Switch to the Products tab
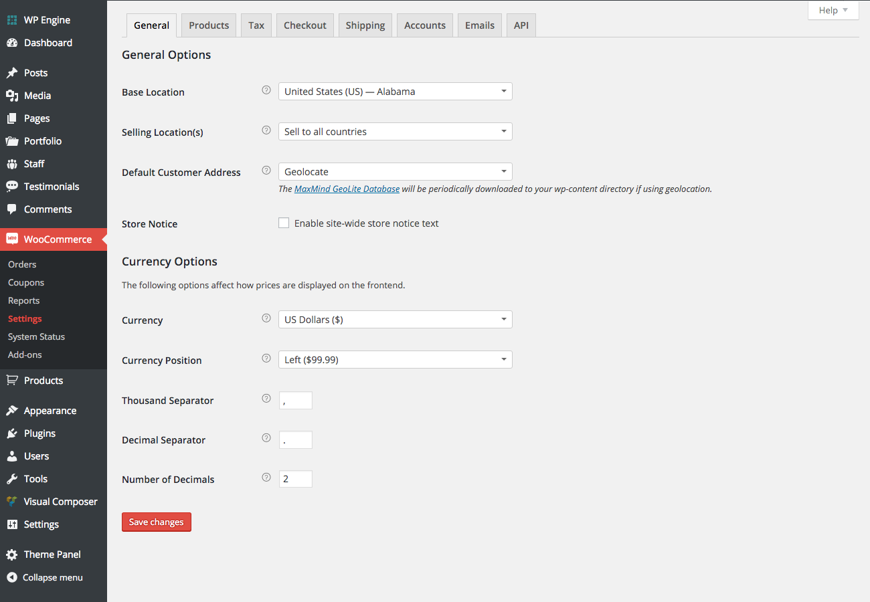The height and width of the screenshot is (602, 870). tap(209, 25)
